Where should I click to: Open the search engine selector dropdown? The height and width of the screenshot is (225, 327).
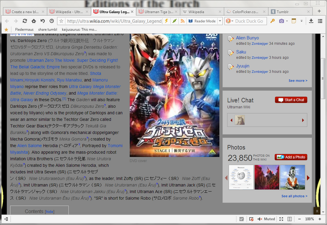[229, 21]
